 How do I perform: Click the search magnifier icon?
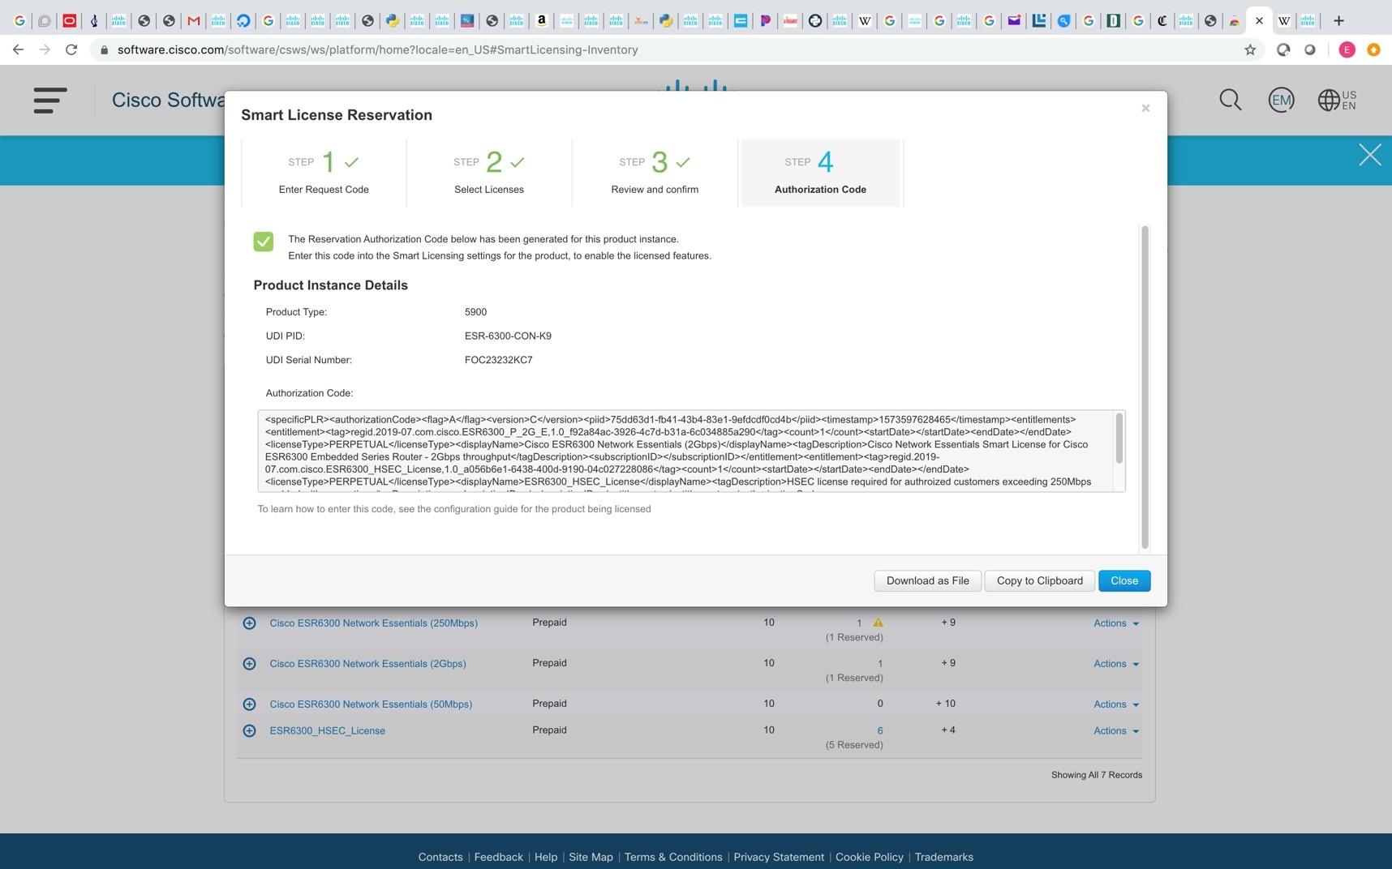(1230, 100)
